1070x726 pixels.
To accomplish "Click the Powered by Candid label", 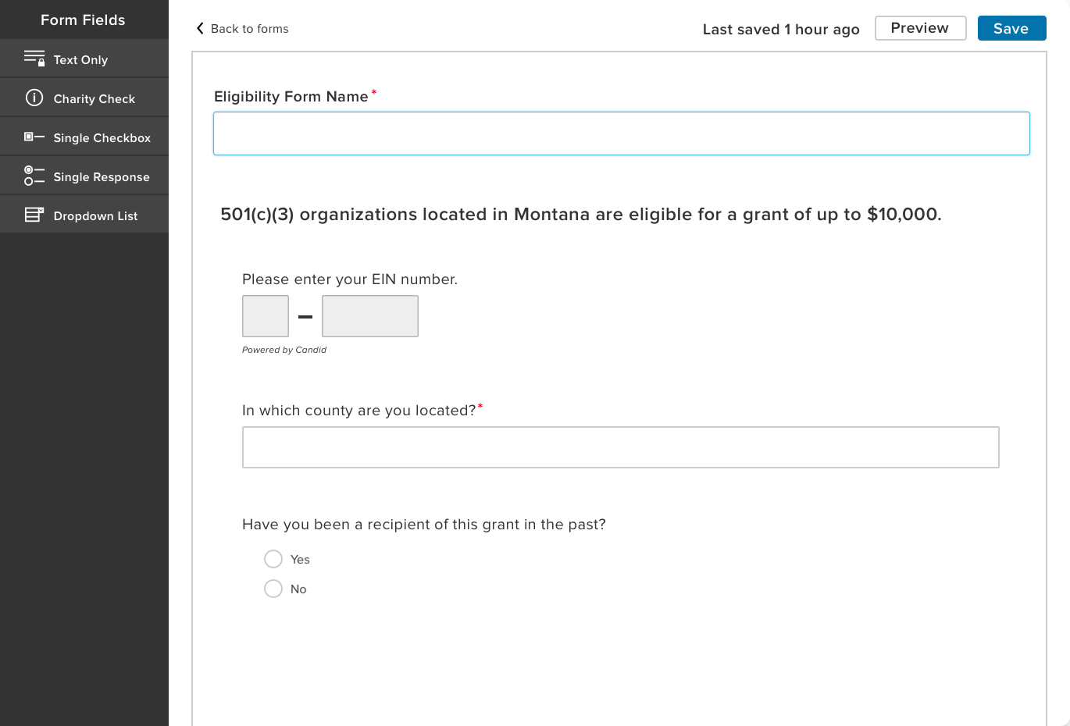I will (x=284, y=350).
